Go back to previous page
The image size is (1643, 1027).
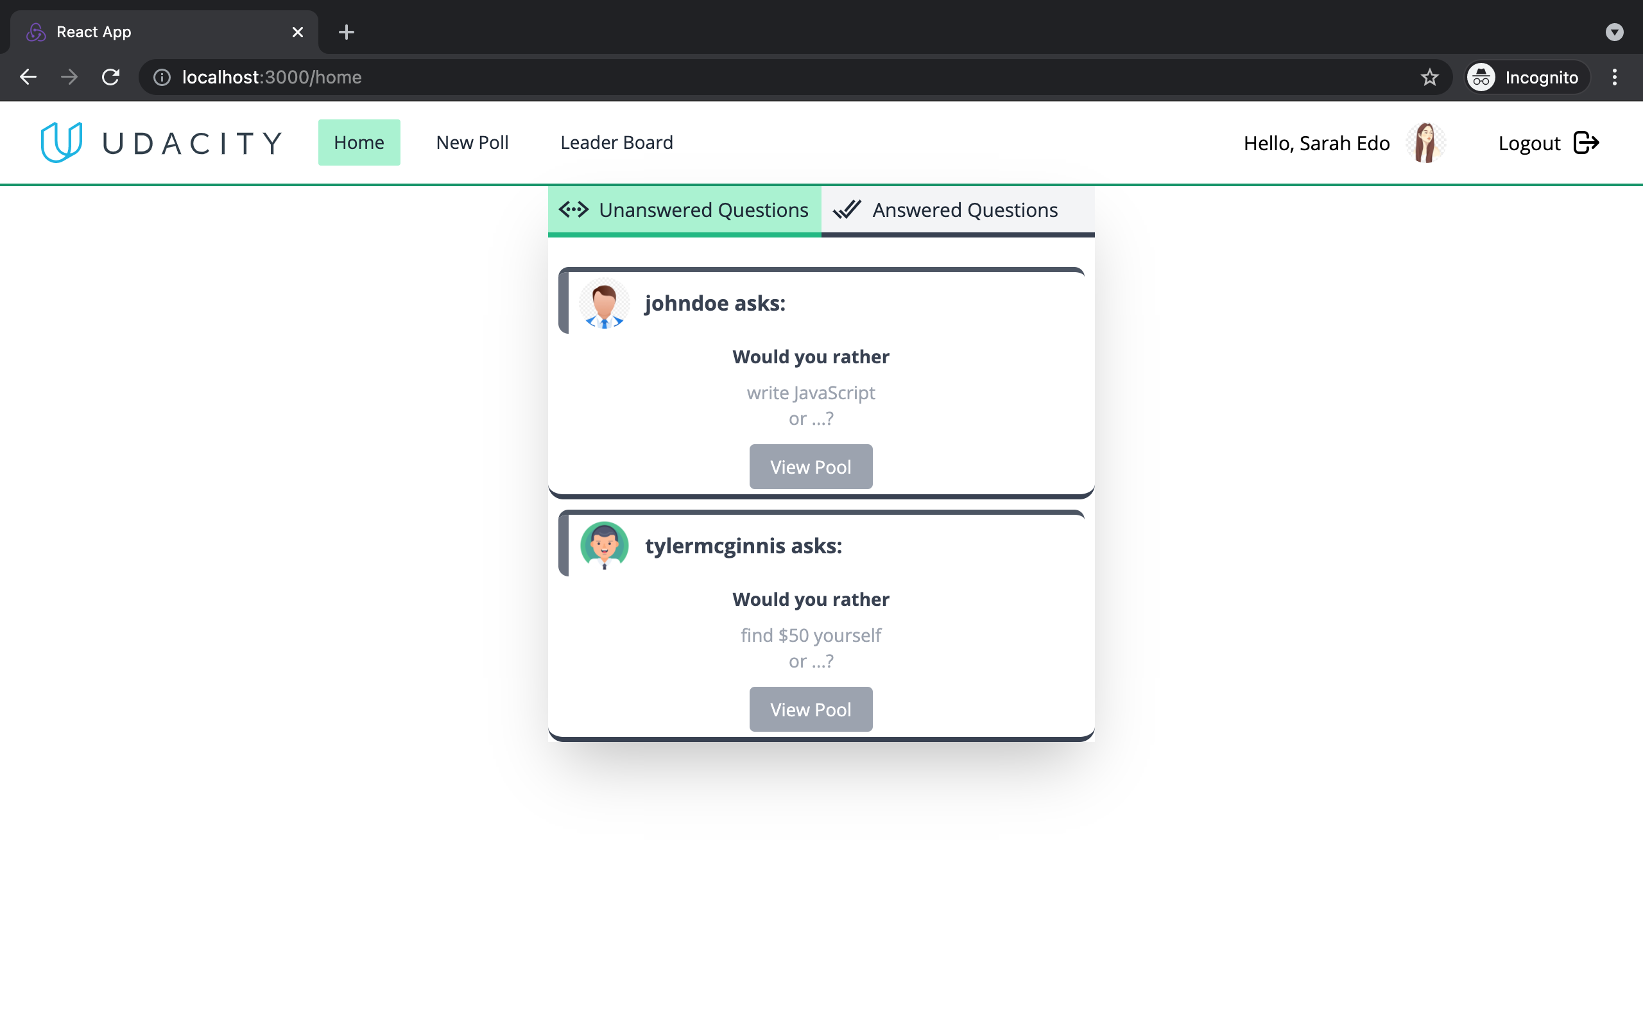[28, 78]
